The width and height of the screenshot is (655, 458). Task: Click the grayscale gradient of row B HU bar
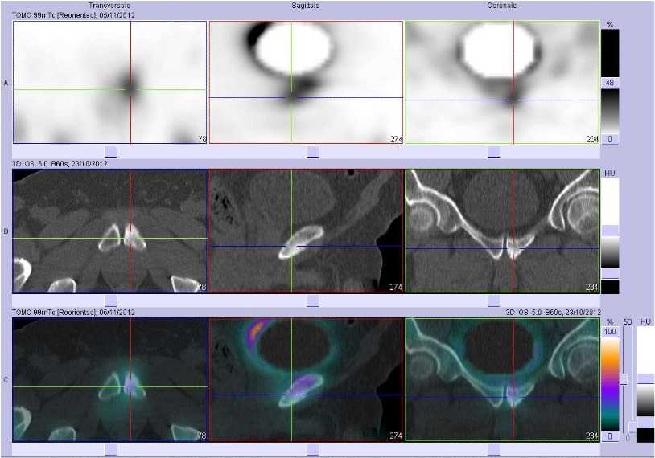point(610,252)
